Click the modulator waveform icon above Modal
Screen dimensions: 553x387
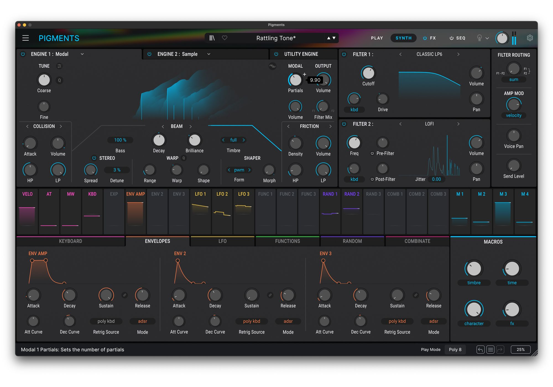point(272,66)
